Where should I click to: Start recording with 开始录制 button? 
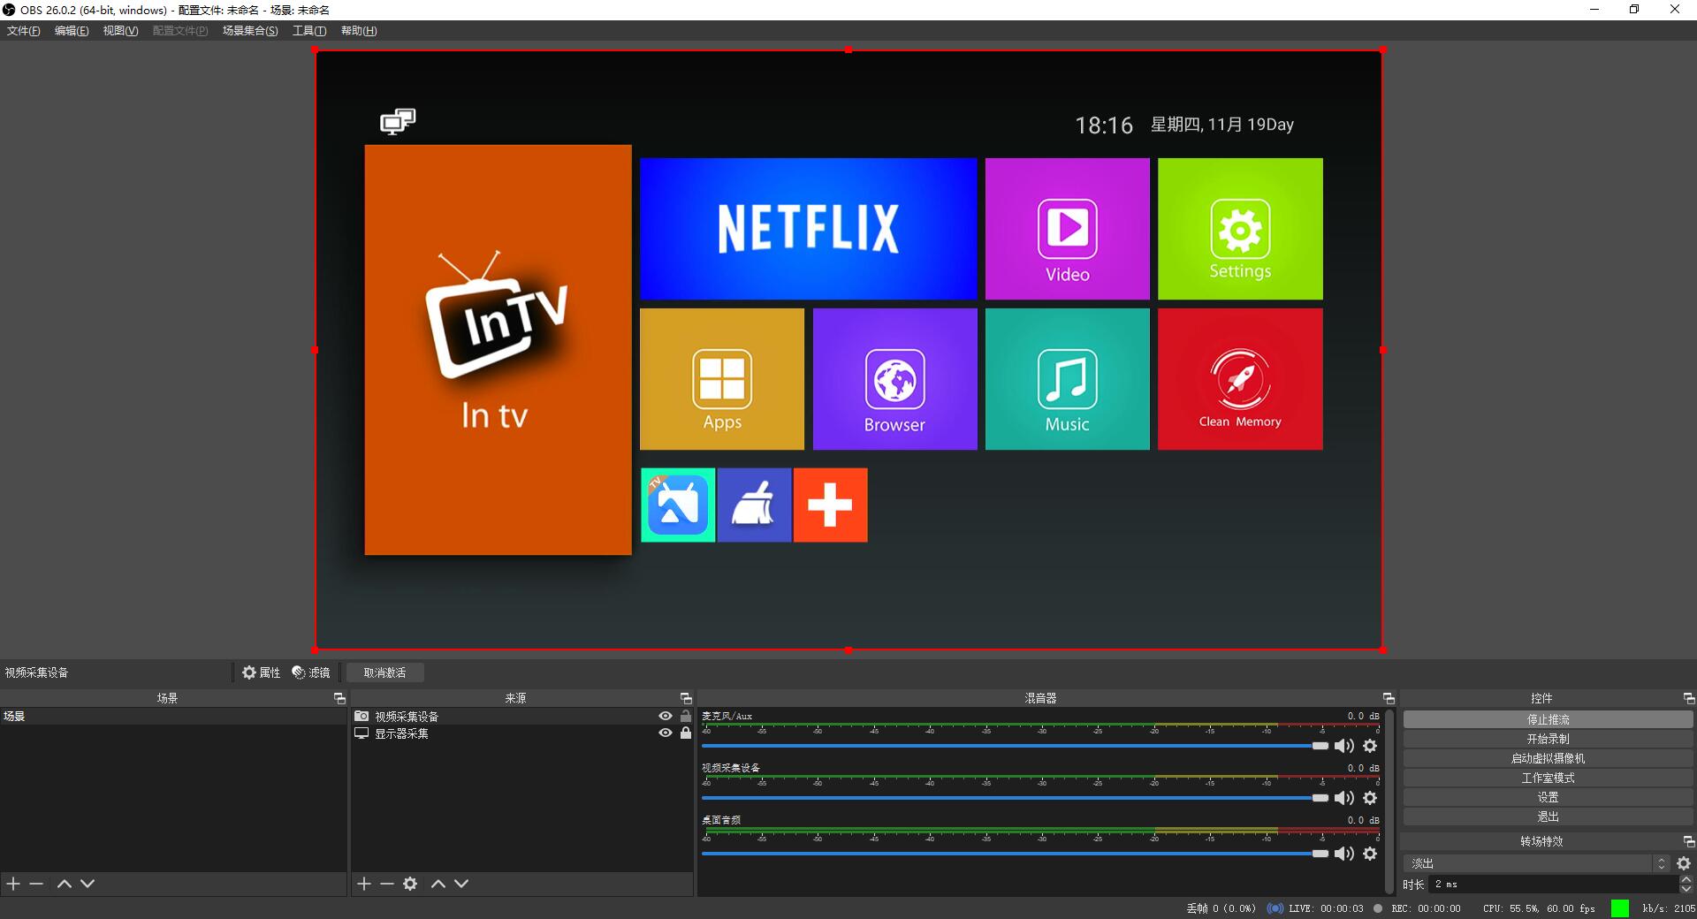click(x=1548, y=739)
